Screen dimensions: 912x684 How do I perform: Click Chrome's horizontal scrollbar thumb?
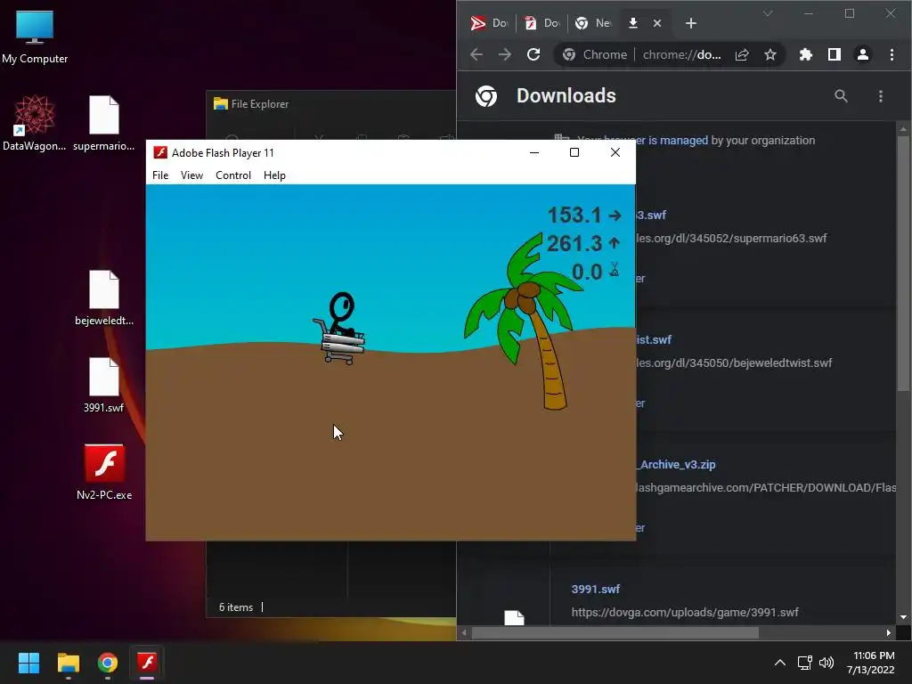(615, 633)
